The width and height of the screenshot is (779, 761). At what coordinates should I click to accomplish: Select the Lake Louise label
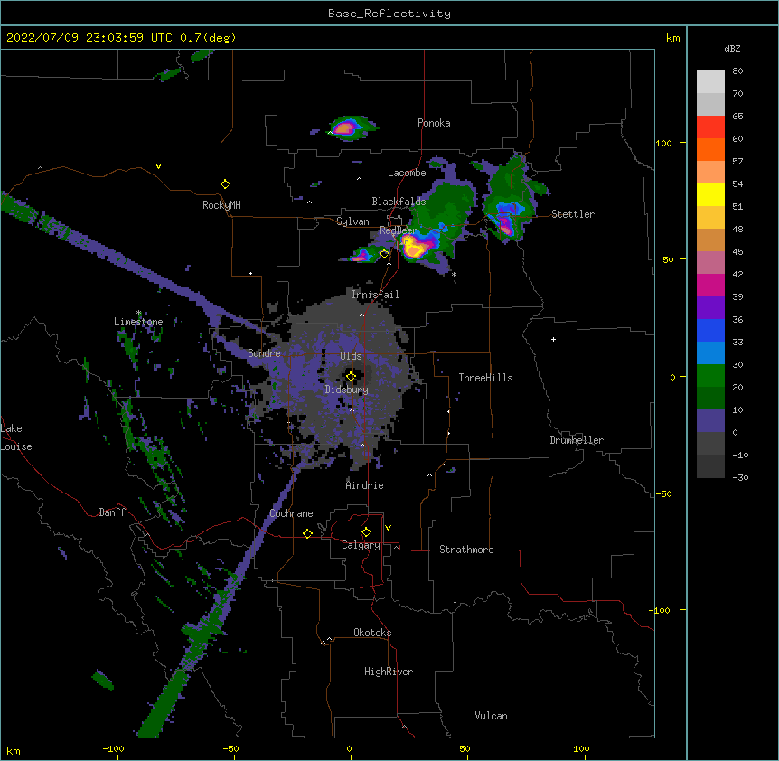click(16, 437)
